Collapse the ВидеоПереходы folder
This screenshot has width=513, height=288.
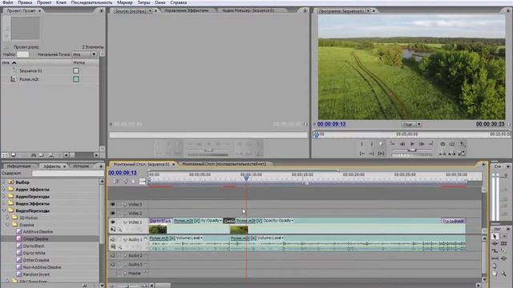click(4, 210)
